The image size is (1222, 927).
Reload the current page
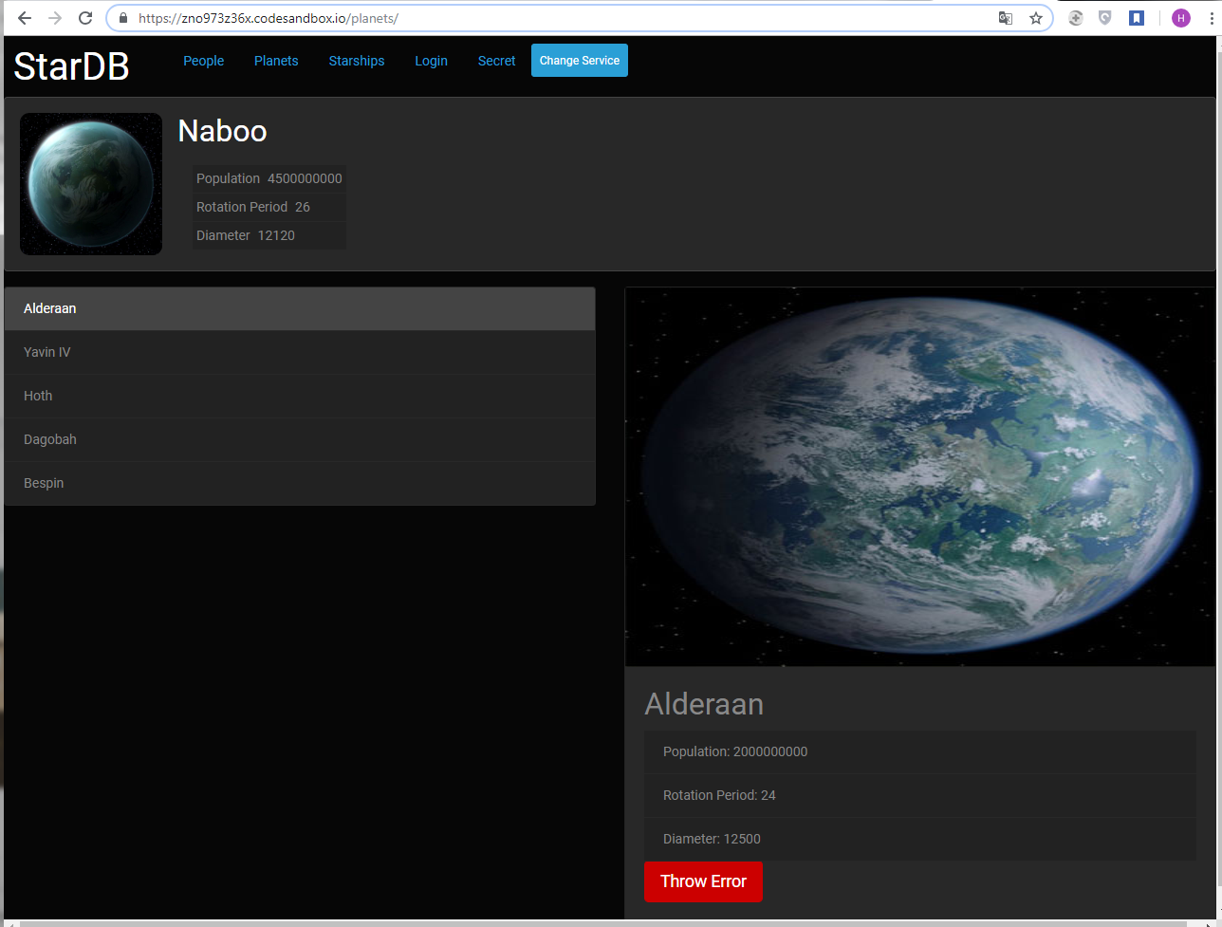85,18
